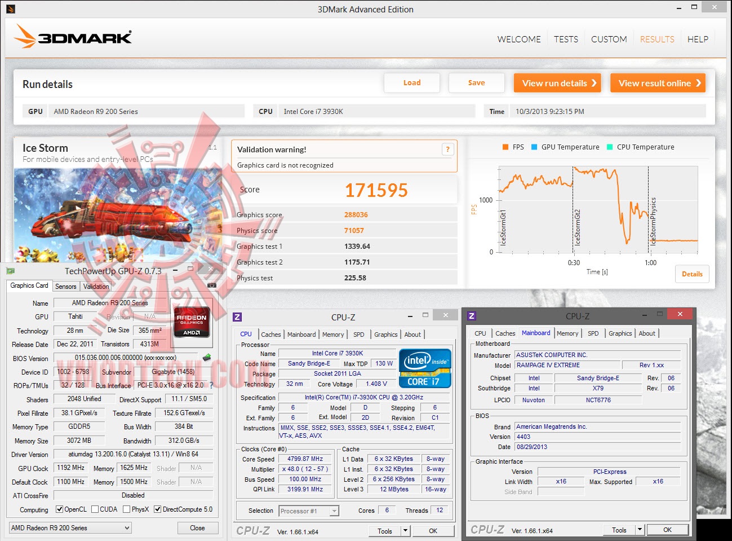Enable the CUDA checkbox in GPU-Z
Screen dimensions: 732x541
pyautogui.click(x=95, y=509)
